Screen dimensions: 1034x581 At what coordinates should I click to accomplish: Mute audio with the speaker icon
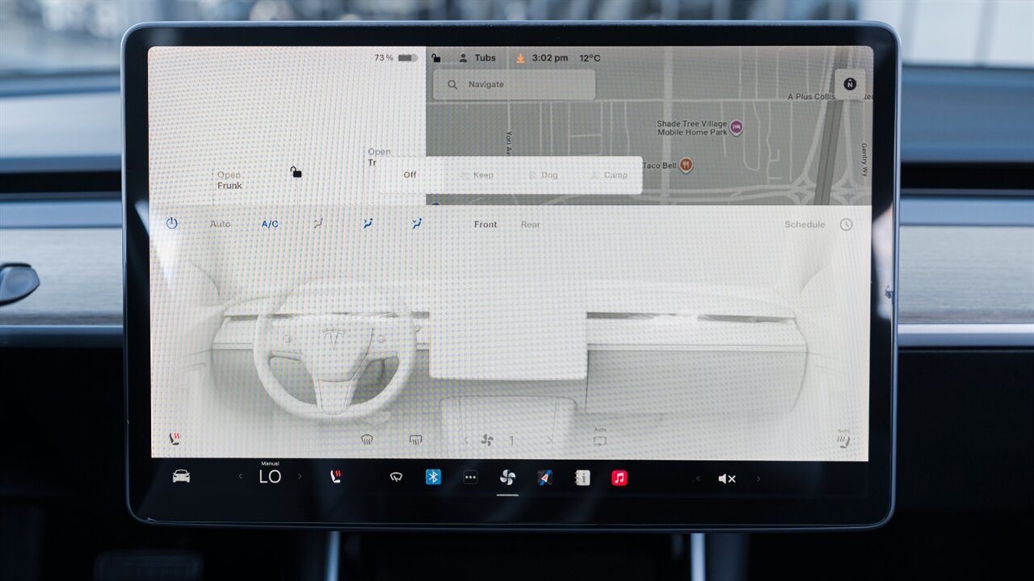[726, 478]
